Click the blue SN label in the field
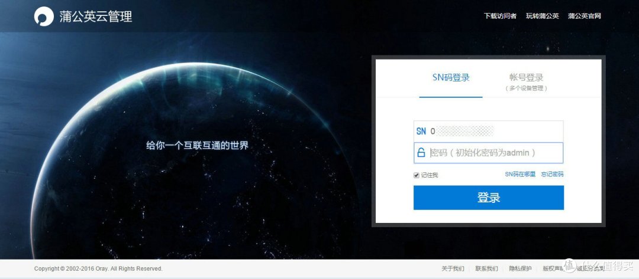Screen dimensions: 639x279 [421, 131]
